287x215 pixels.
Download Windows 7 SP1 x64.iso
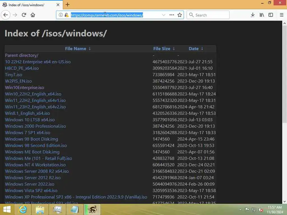coord(28,132)
